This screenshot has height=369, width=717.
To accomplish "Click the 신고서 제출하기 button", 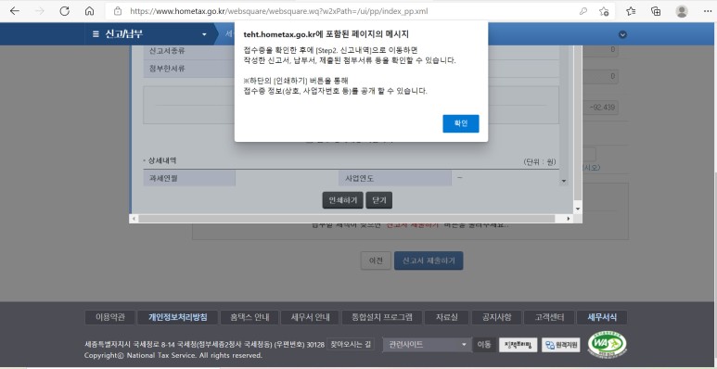I will 429,261.
